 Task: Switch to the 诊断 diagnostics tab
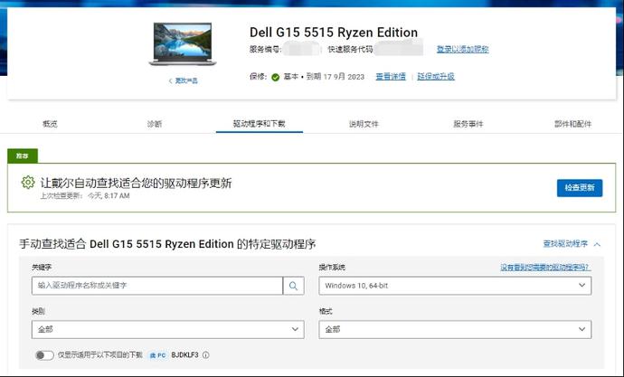pos(155,124)
